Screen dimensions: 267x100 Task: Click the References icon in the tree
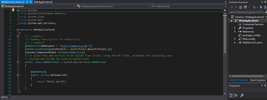coord(240,32)
